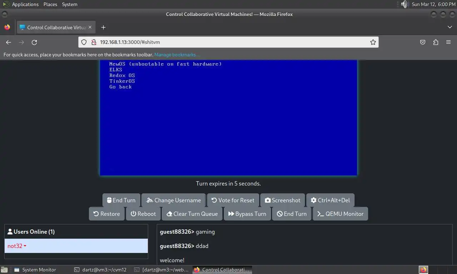
Task: Open the Firefox hamburger application menu
Action: (x=448, y=42)
